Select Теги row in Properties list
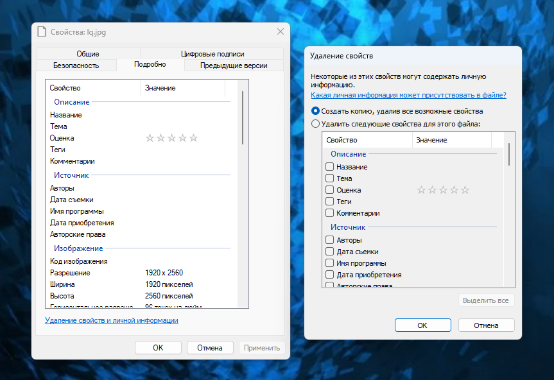The image size is (554, 380). tap(141, 150)
